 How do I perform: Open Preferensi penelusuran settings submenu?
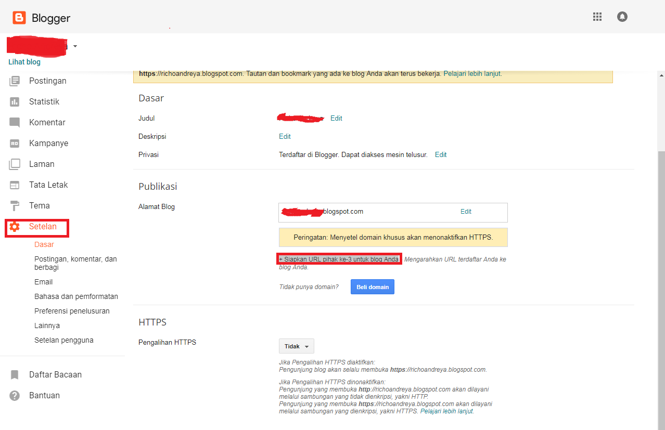(x=72, y=311)
